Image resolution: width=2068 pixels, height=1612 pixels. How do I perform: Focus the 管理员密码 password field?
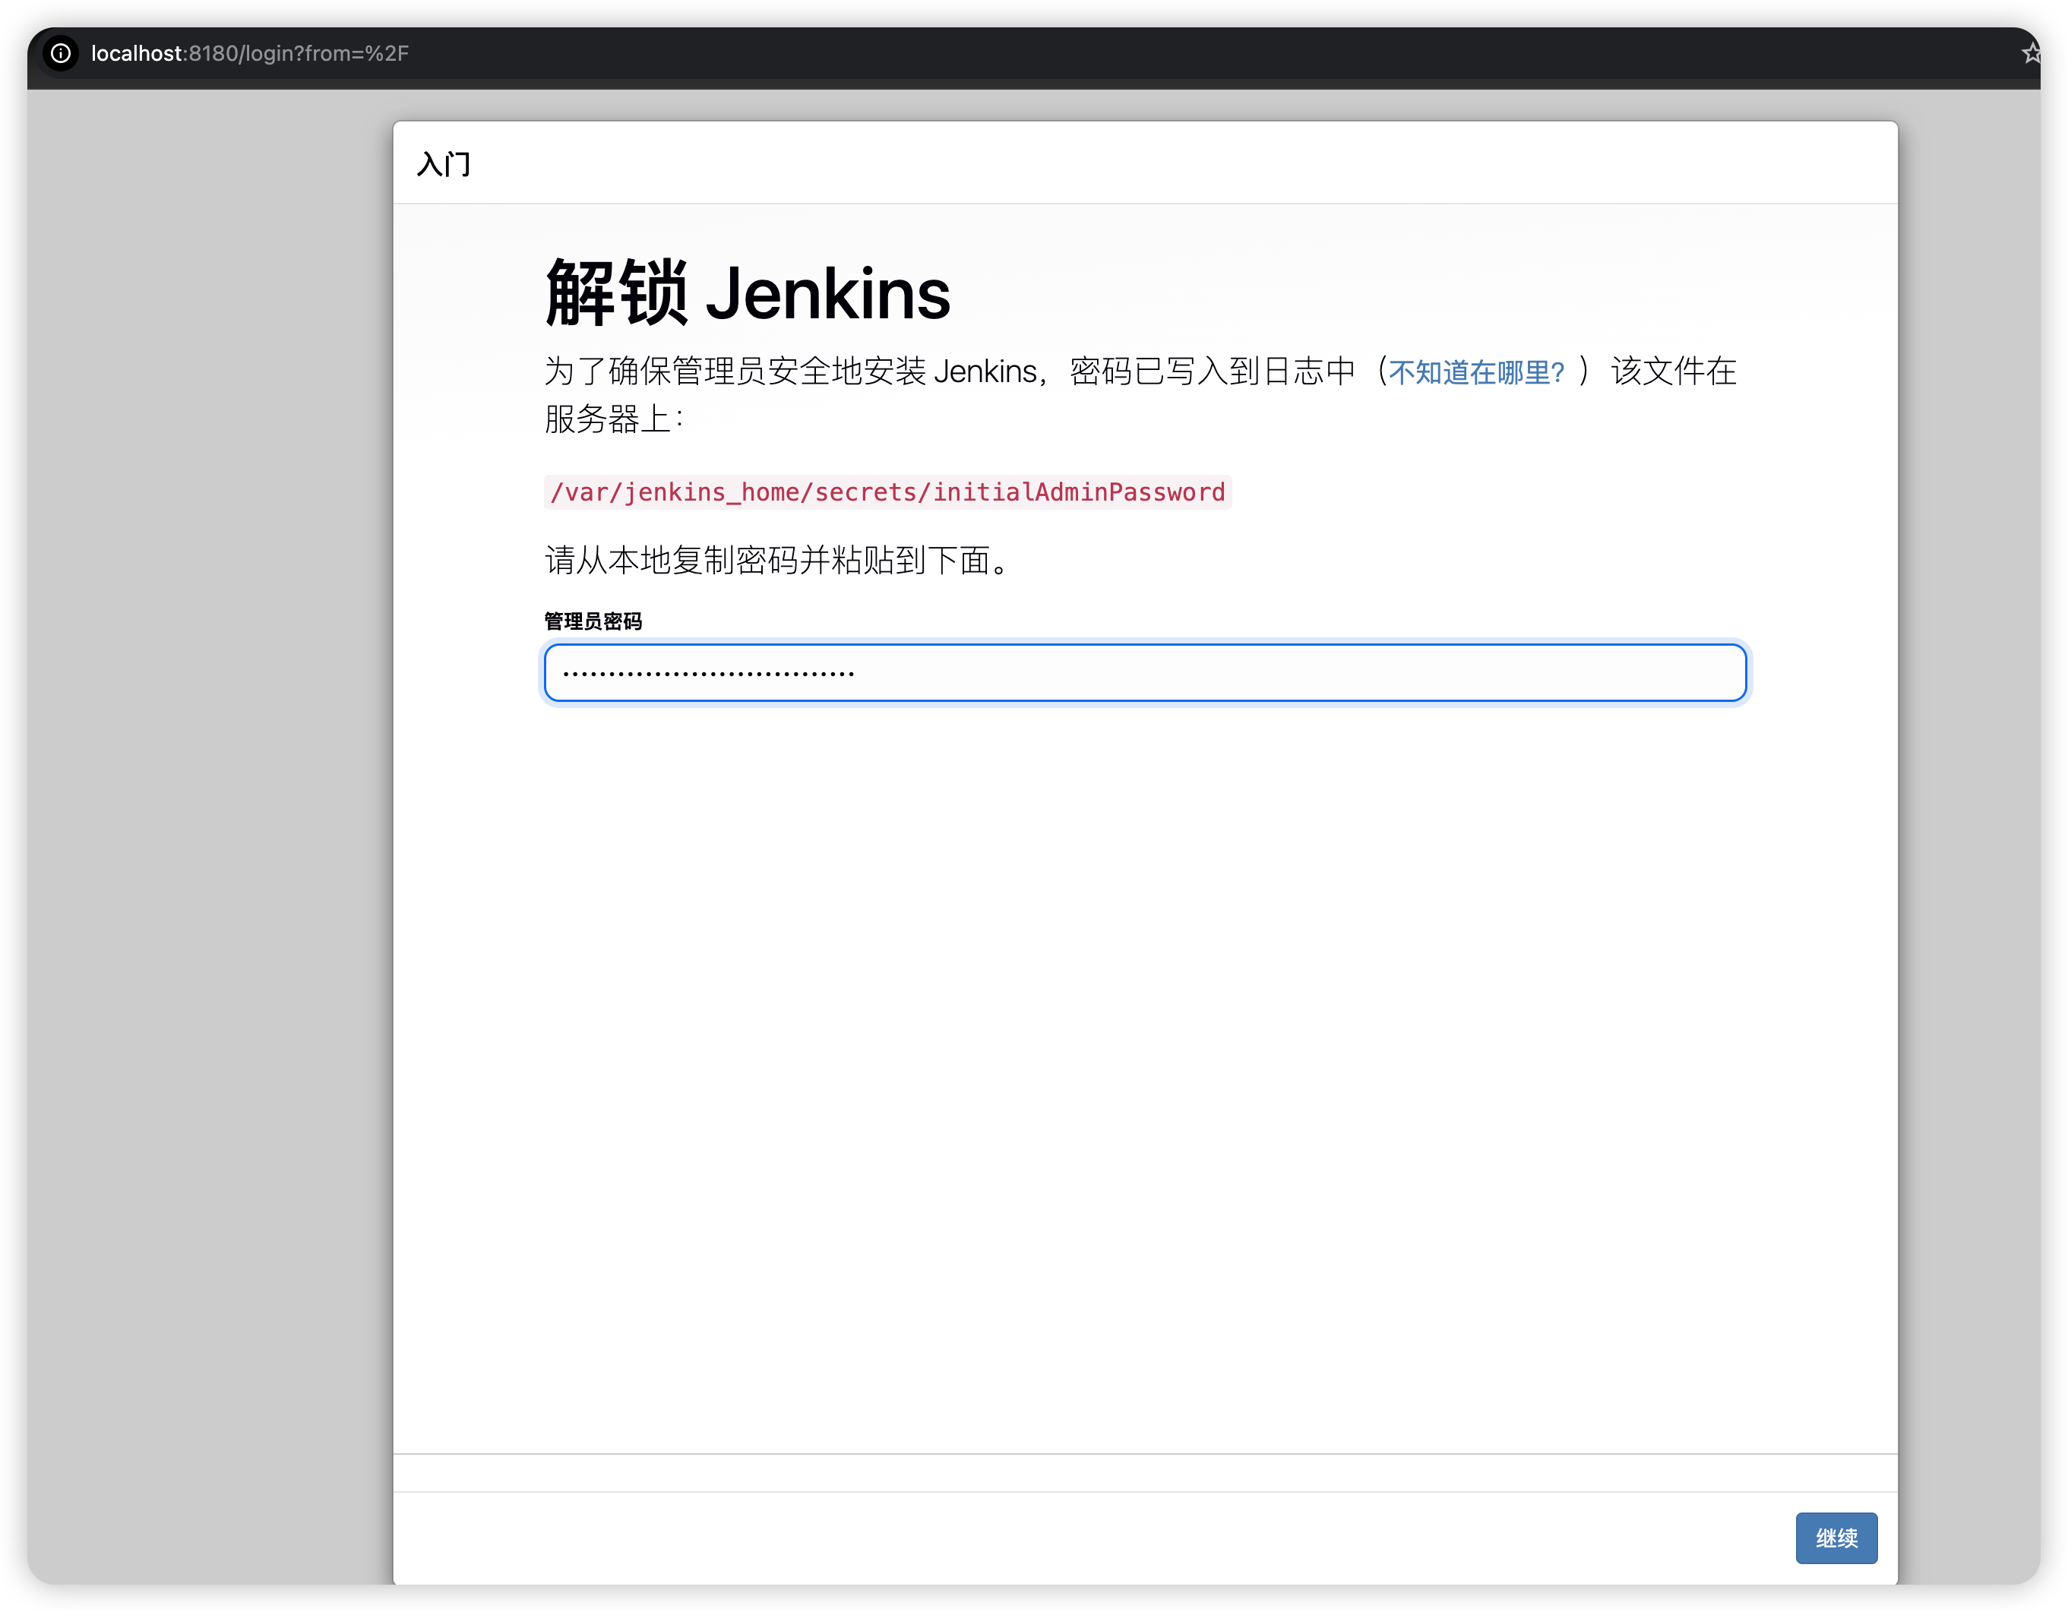1144,673
